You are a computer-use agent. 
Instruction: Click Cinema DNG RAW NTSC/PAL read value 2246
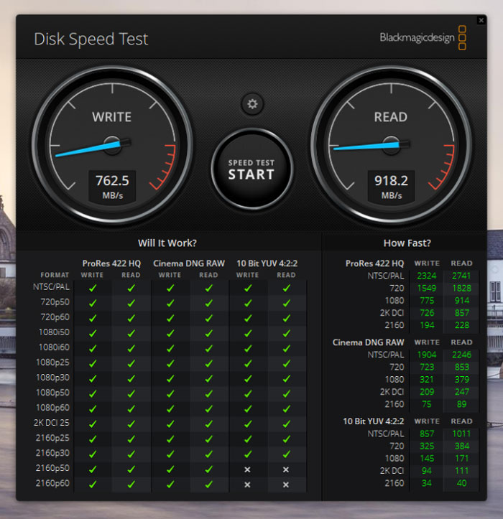click(x=461, y=355)
